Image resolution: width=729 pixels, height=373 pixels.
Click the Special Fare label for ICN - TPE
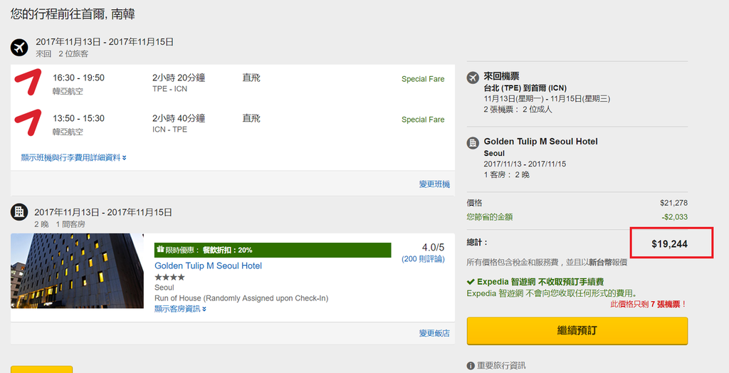[x=423, y=120]
